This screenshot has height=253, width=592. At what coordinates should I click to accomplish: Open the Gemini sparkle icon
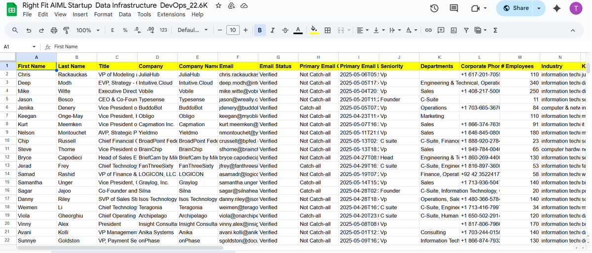[x=557, y=8]
